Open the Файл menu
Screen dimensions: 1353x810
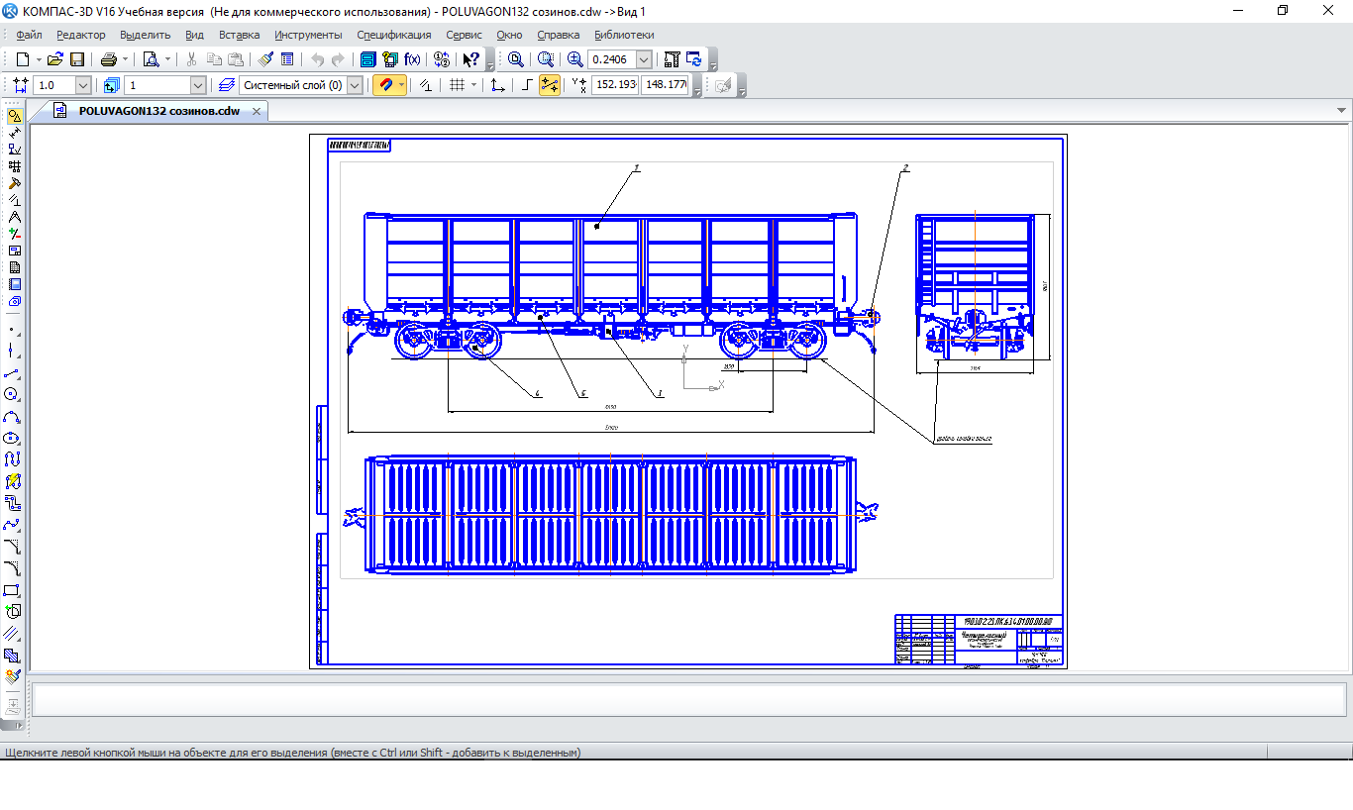29,35
